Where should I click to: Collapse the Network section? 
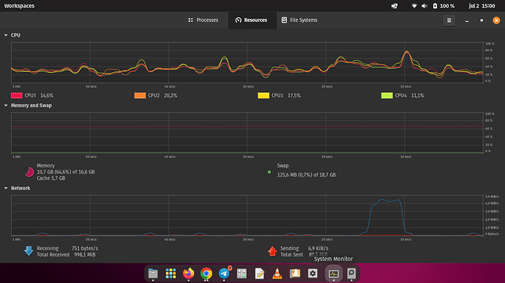(x=6, y=188)
